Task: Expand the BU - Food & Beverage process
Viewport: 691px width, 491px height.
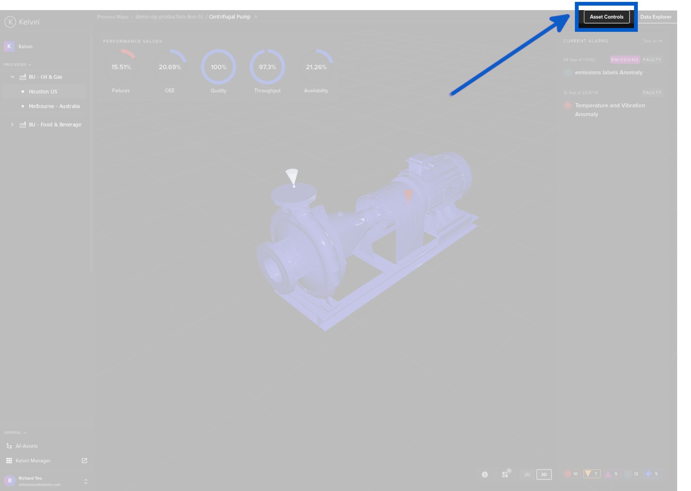Action: pos(12,124)
